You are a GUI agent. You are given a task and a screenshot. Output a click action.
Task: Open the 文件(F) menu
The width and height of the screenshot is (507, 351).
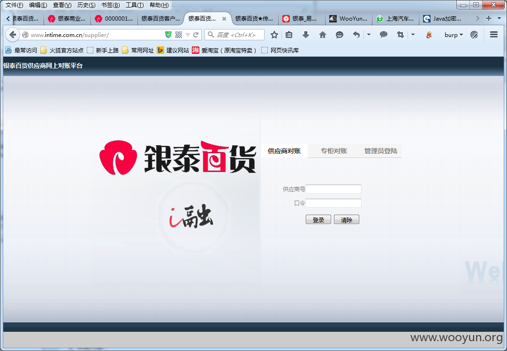click(15, 5)
